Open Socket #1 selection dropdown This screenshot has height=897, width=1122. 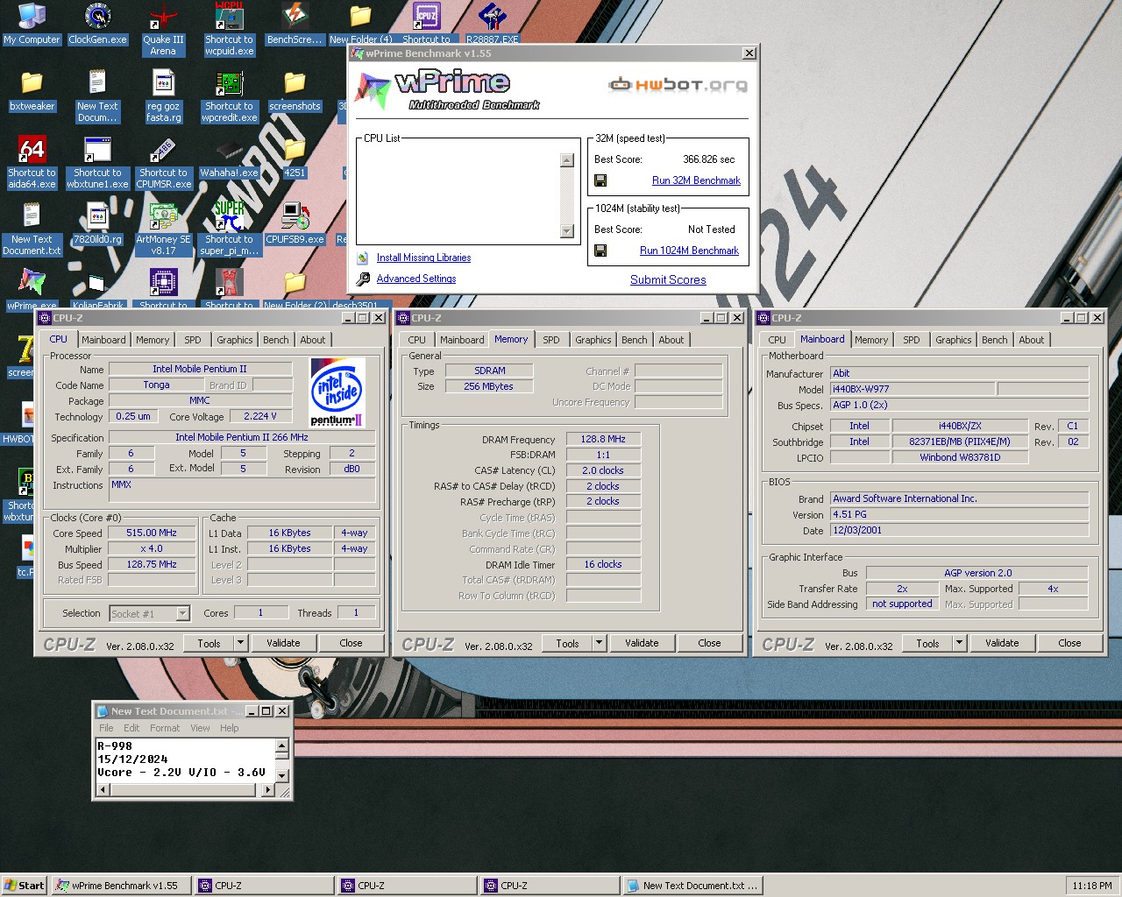click(x=182, y=613)
